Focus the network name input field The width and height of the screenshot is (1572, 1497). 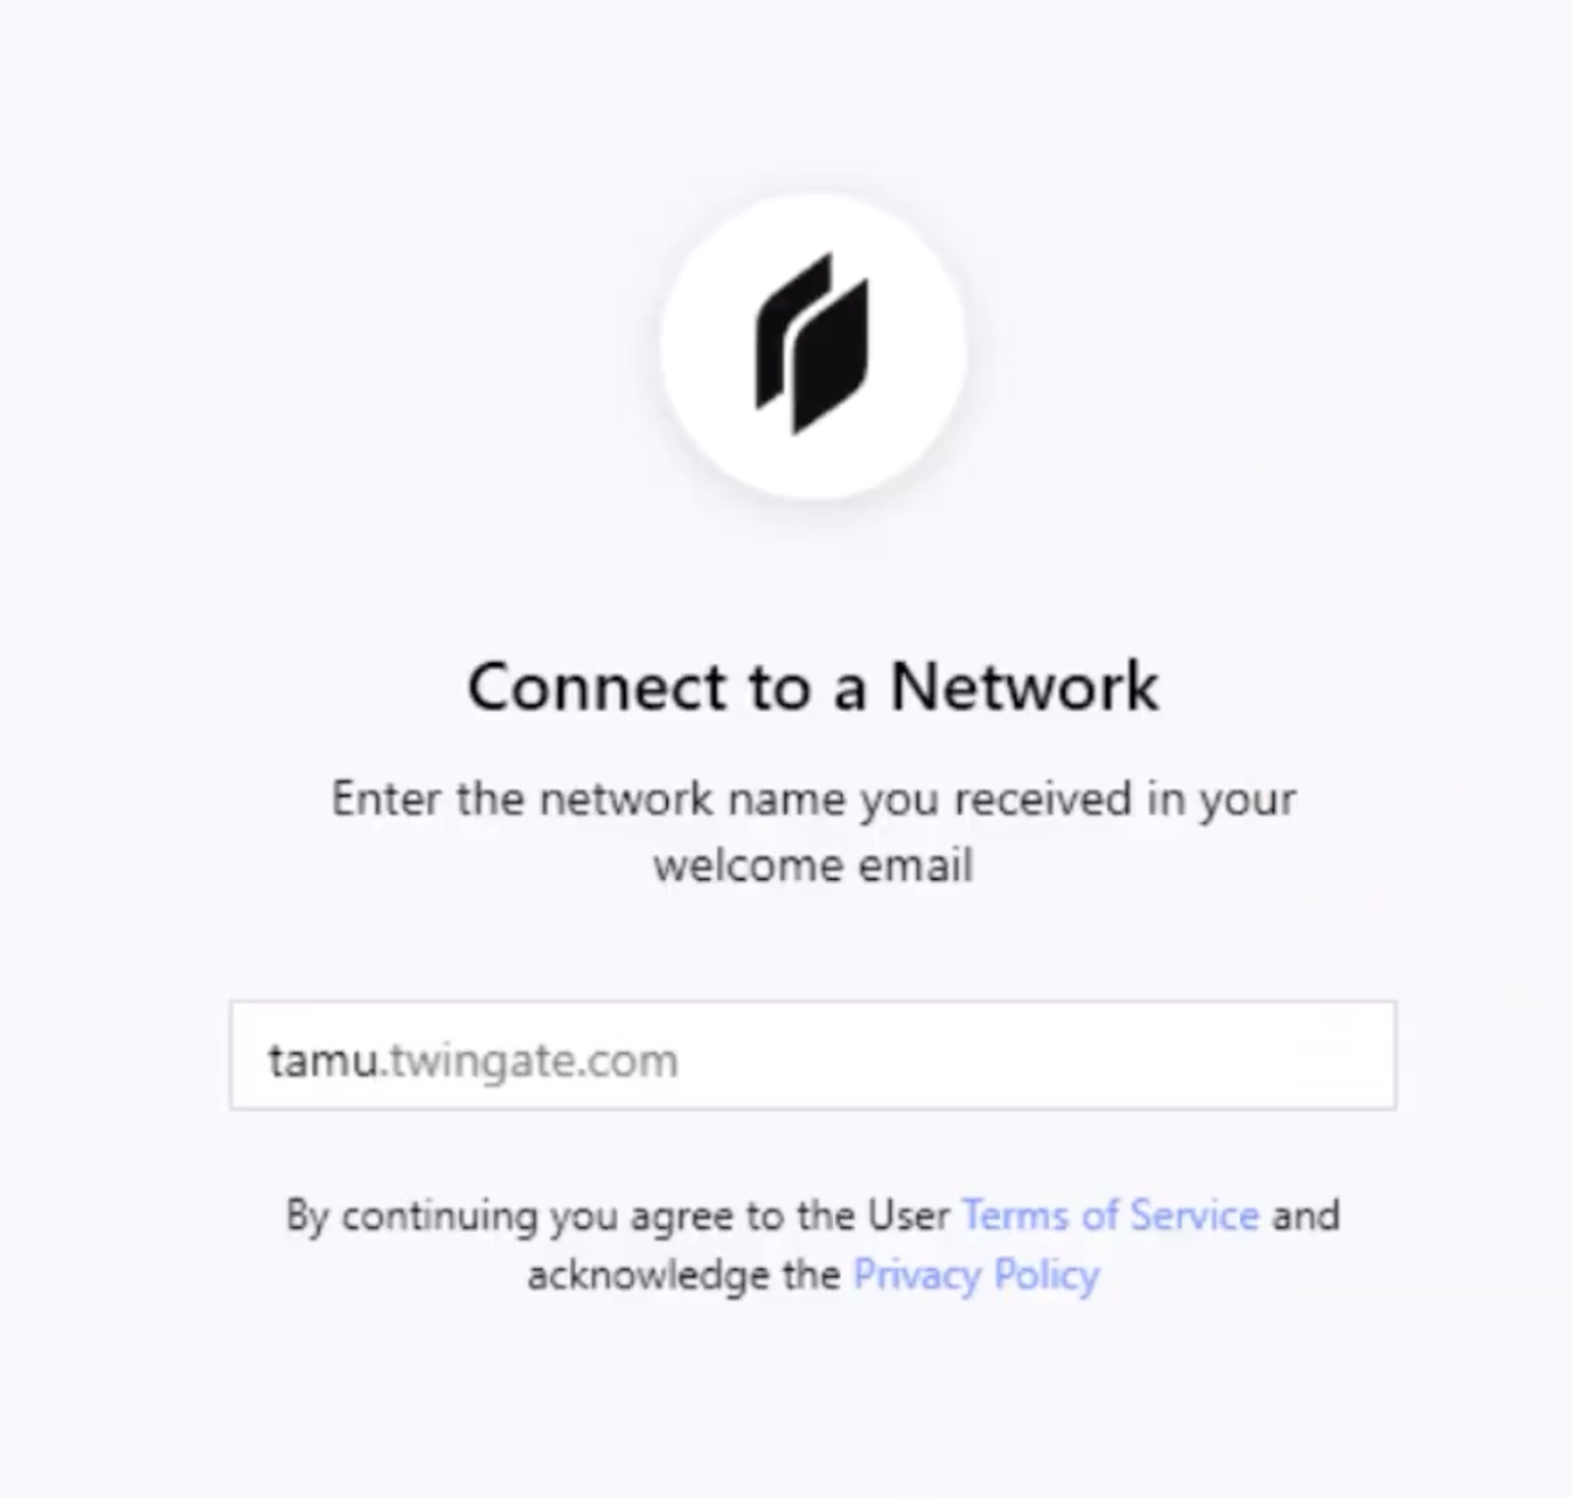click(813, 1055)
